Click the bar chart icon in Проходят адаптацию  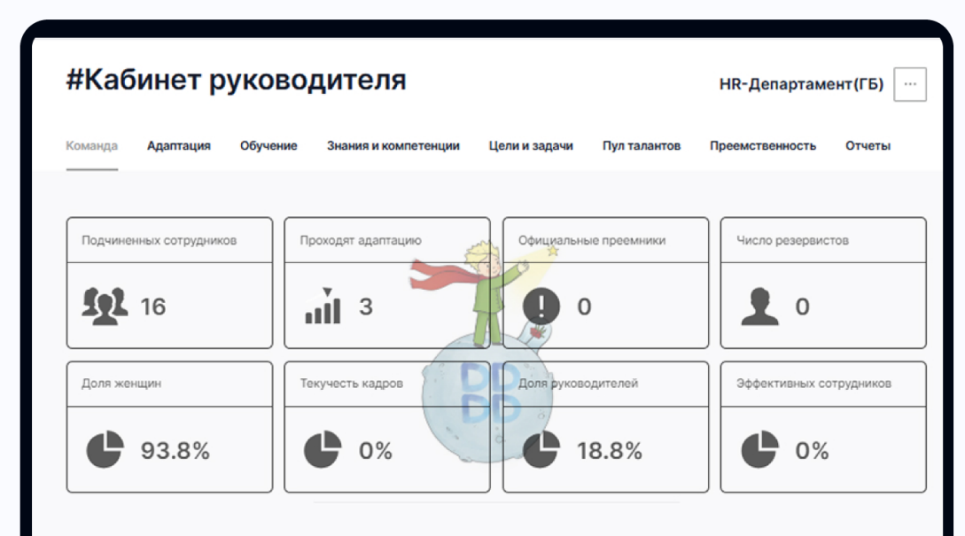[323, 306]
